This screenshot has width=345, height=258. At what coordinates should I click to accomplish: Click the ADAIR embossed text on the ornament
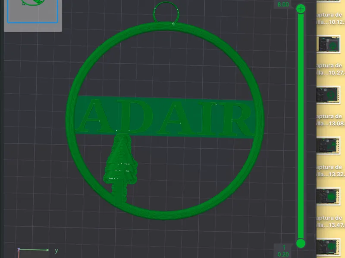tap(166, 117)
